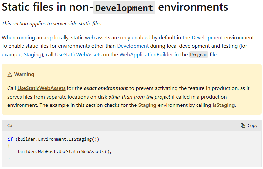Click the bold Staging link in the warning box
This screenshot has width=263, height=169.
tap(147, 106)
